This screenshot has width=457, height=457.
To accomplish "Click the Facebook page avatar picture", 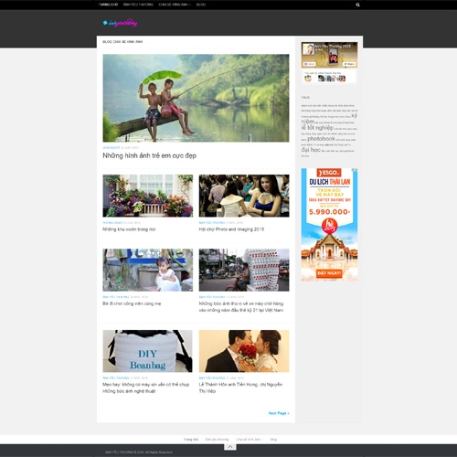I will pyautogui.click(x=308, y=49).
